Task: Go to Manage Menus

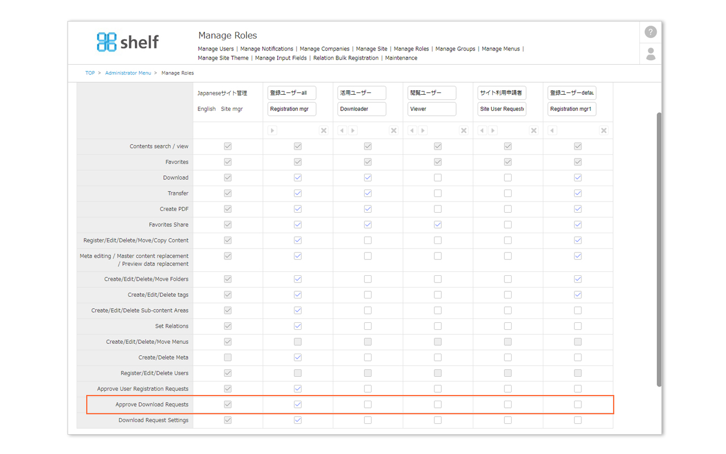Action: coord(501,49)
